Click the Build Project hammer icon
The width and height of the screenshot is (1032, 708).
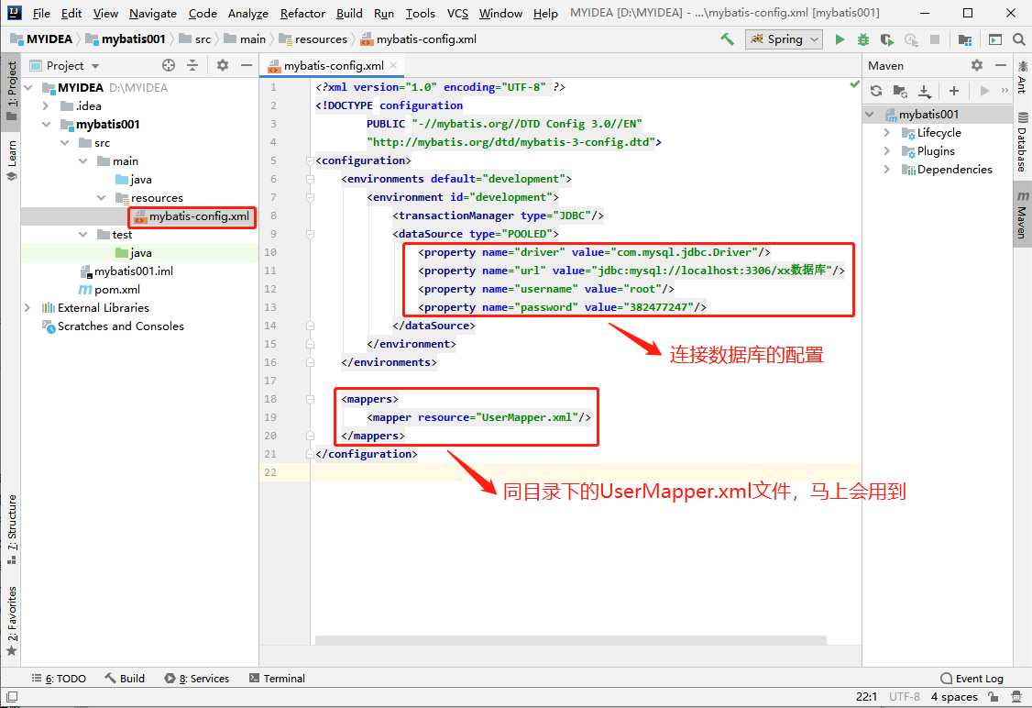[x=727, y=39]
